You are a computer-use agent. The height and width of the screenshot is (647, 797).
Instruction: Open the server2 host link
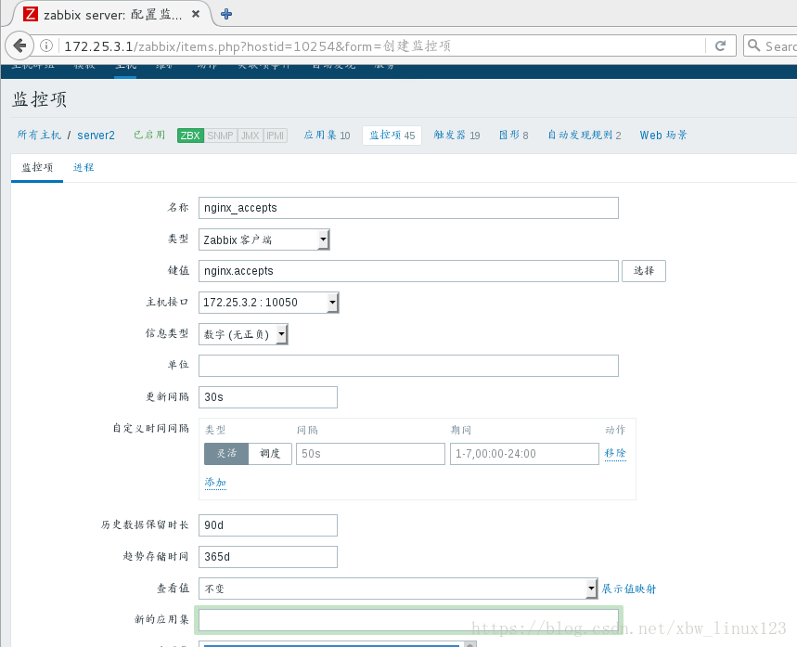(96, 135)
